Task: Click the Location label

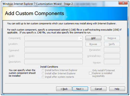Action: click(13, 44)
